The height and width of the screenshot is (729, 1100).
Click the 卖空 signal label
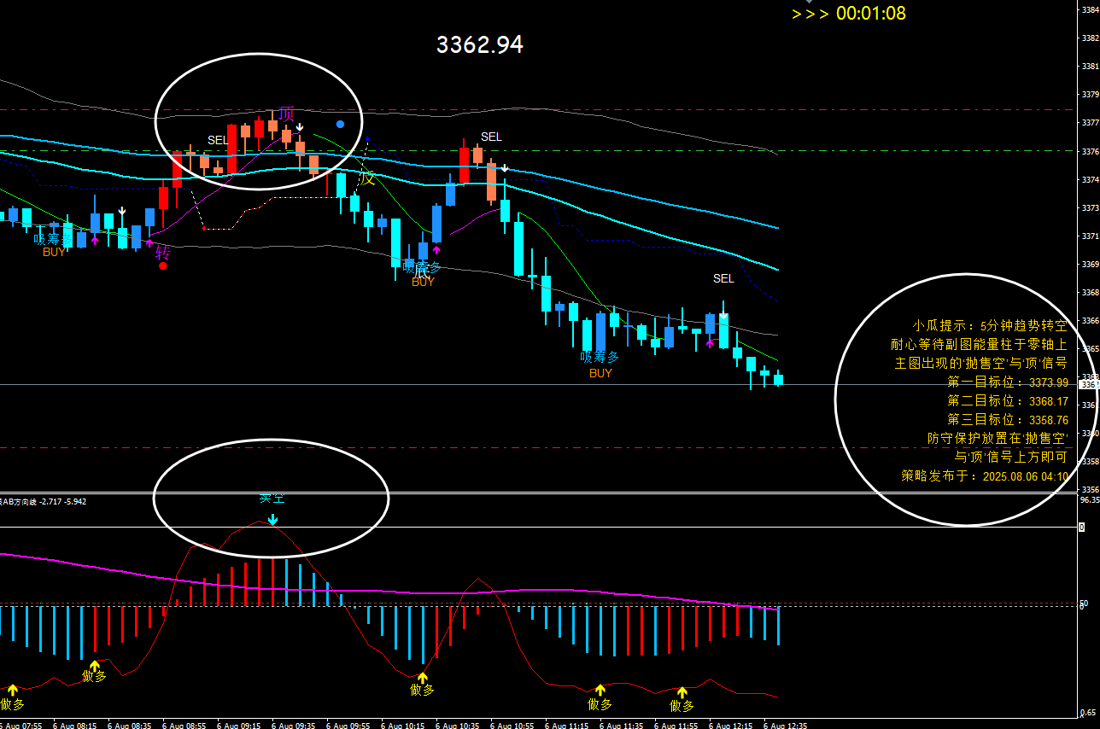point(272,499)
